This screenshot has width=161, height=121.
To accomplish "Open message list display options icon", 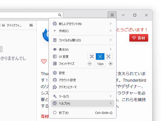I will (x=31, y=25).
